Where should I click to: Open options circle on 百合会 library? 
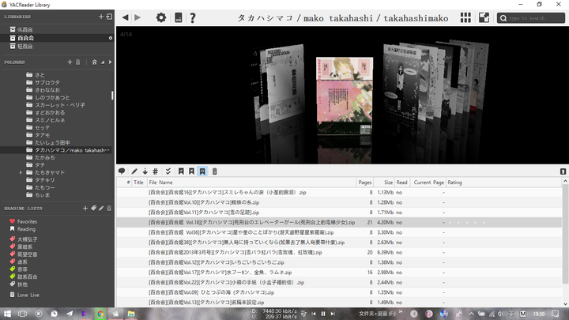(x=111, y=38)
